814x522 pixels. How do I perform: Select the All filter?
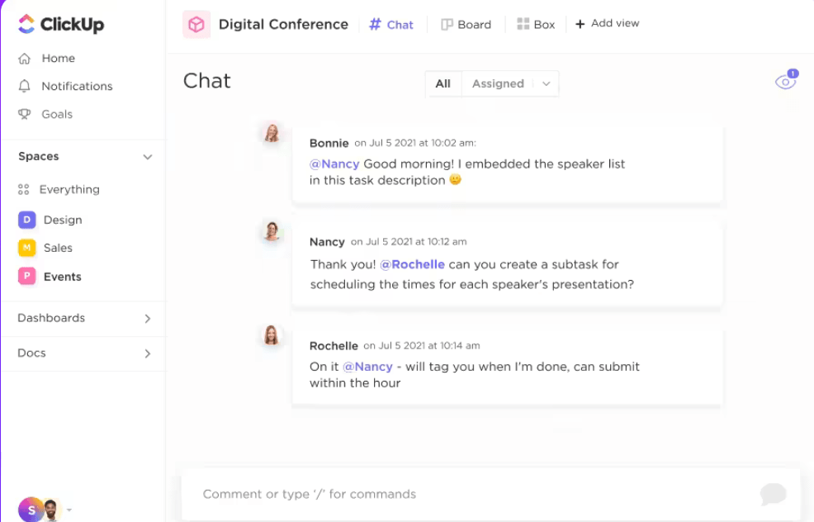point(442,83)
